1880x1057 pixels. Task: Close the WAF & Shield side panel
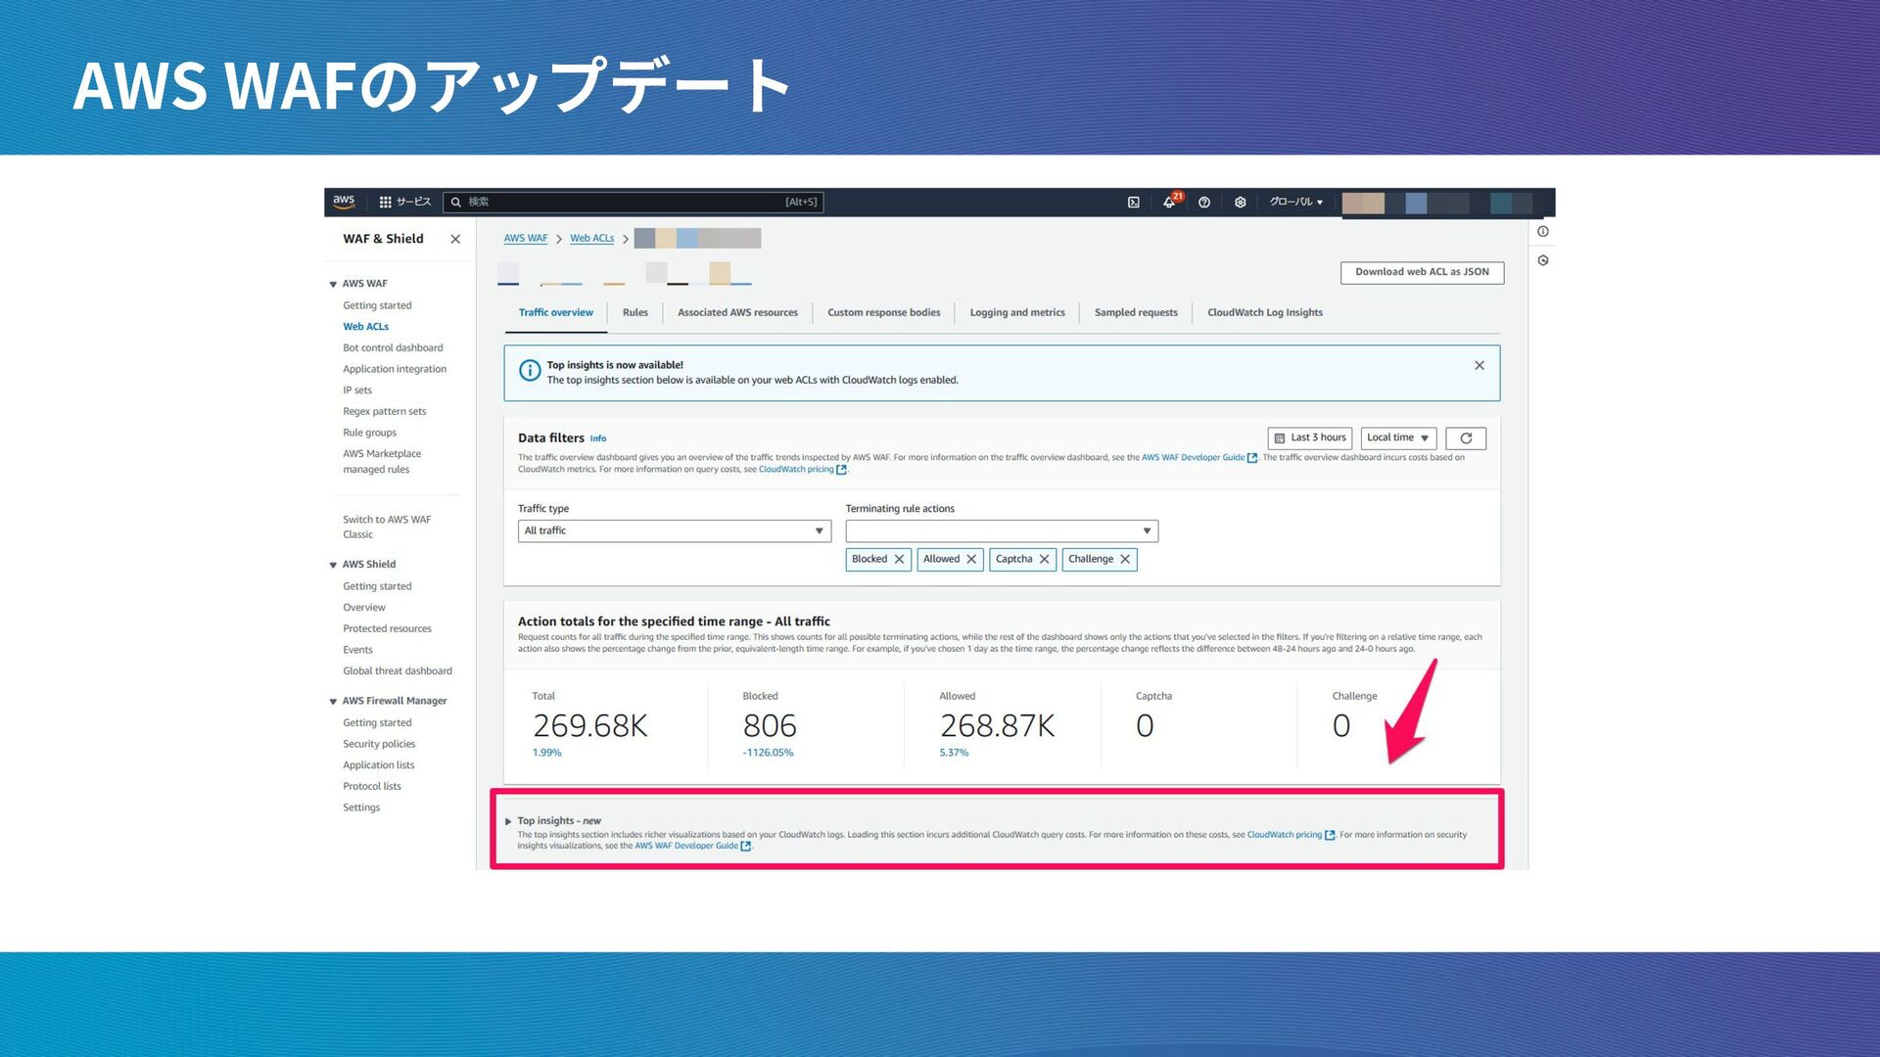pyautogui.click(x=455, y=239)
